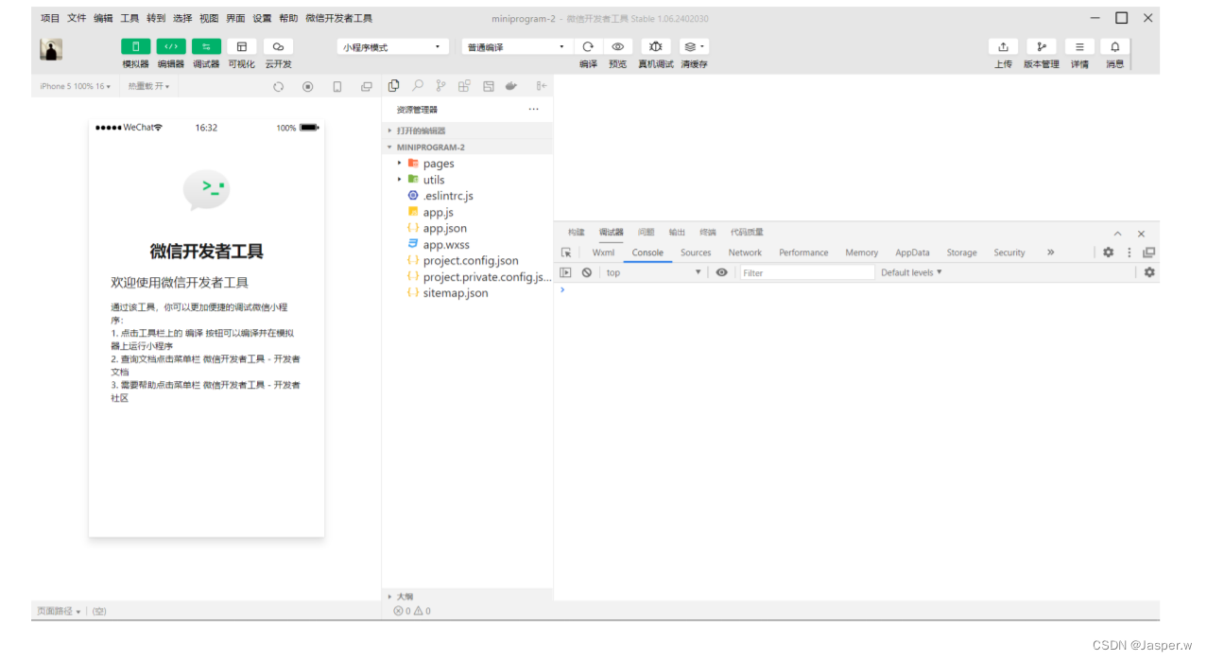Click the 预览 preview eye icon
This screenshot has width=1207, height=661.
click(618, 46)
